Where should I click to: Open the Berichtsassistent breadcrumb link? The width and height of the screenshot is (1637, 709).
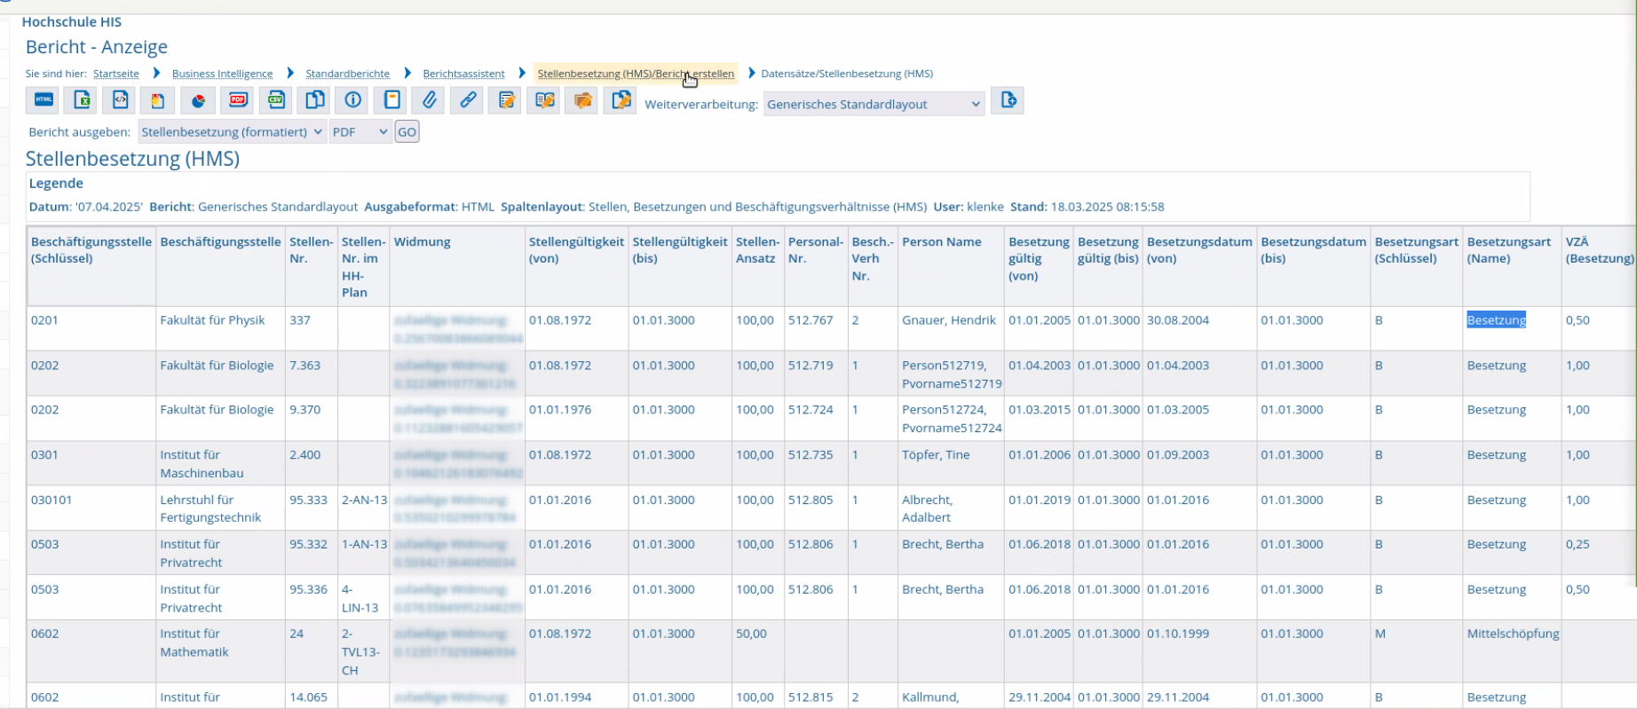[463, 74]
